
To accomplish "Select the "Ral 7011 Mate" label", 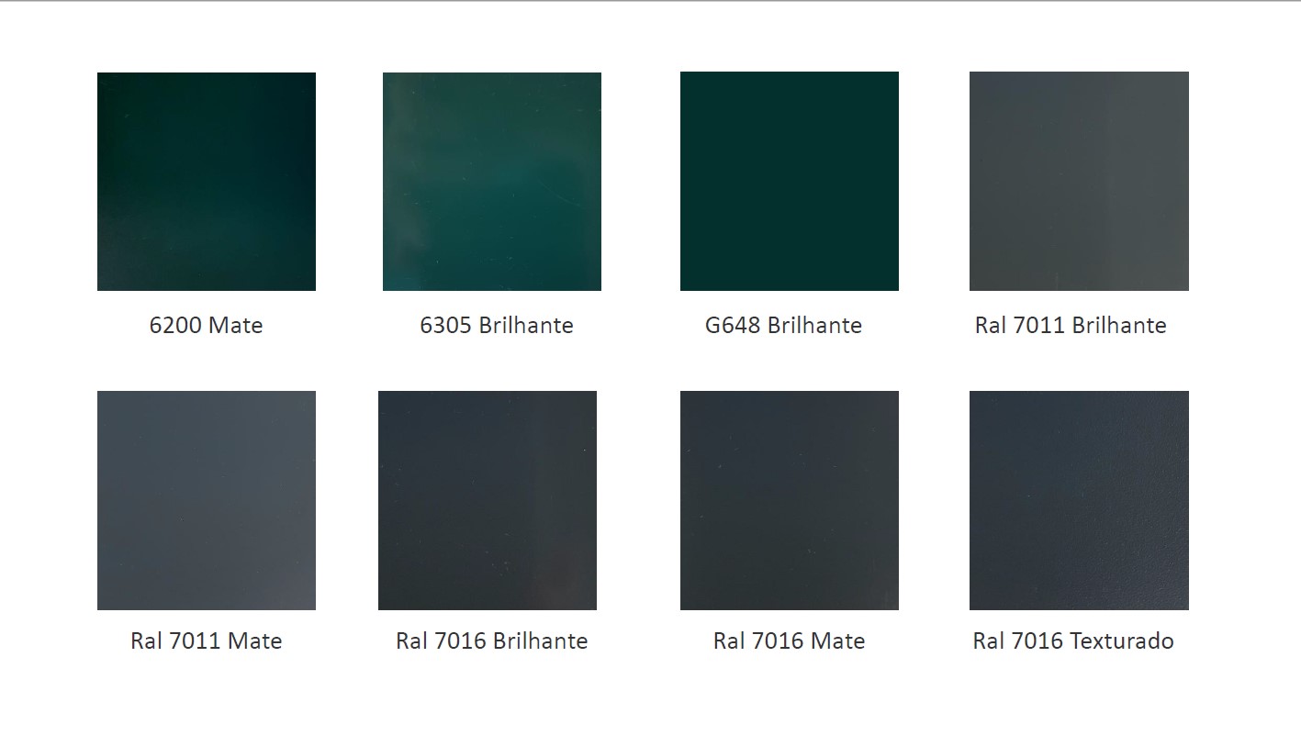I will tap(206, 640).
